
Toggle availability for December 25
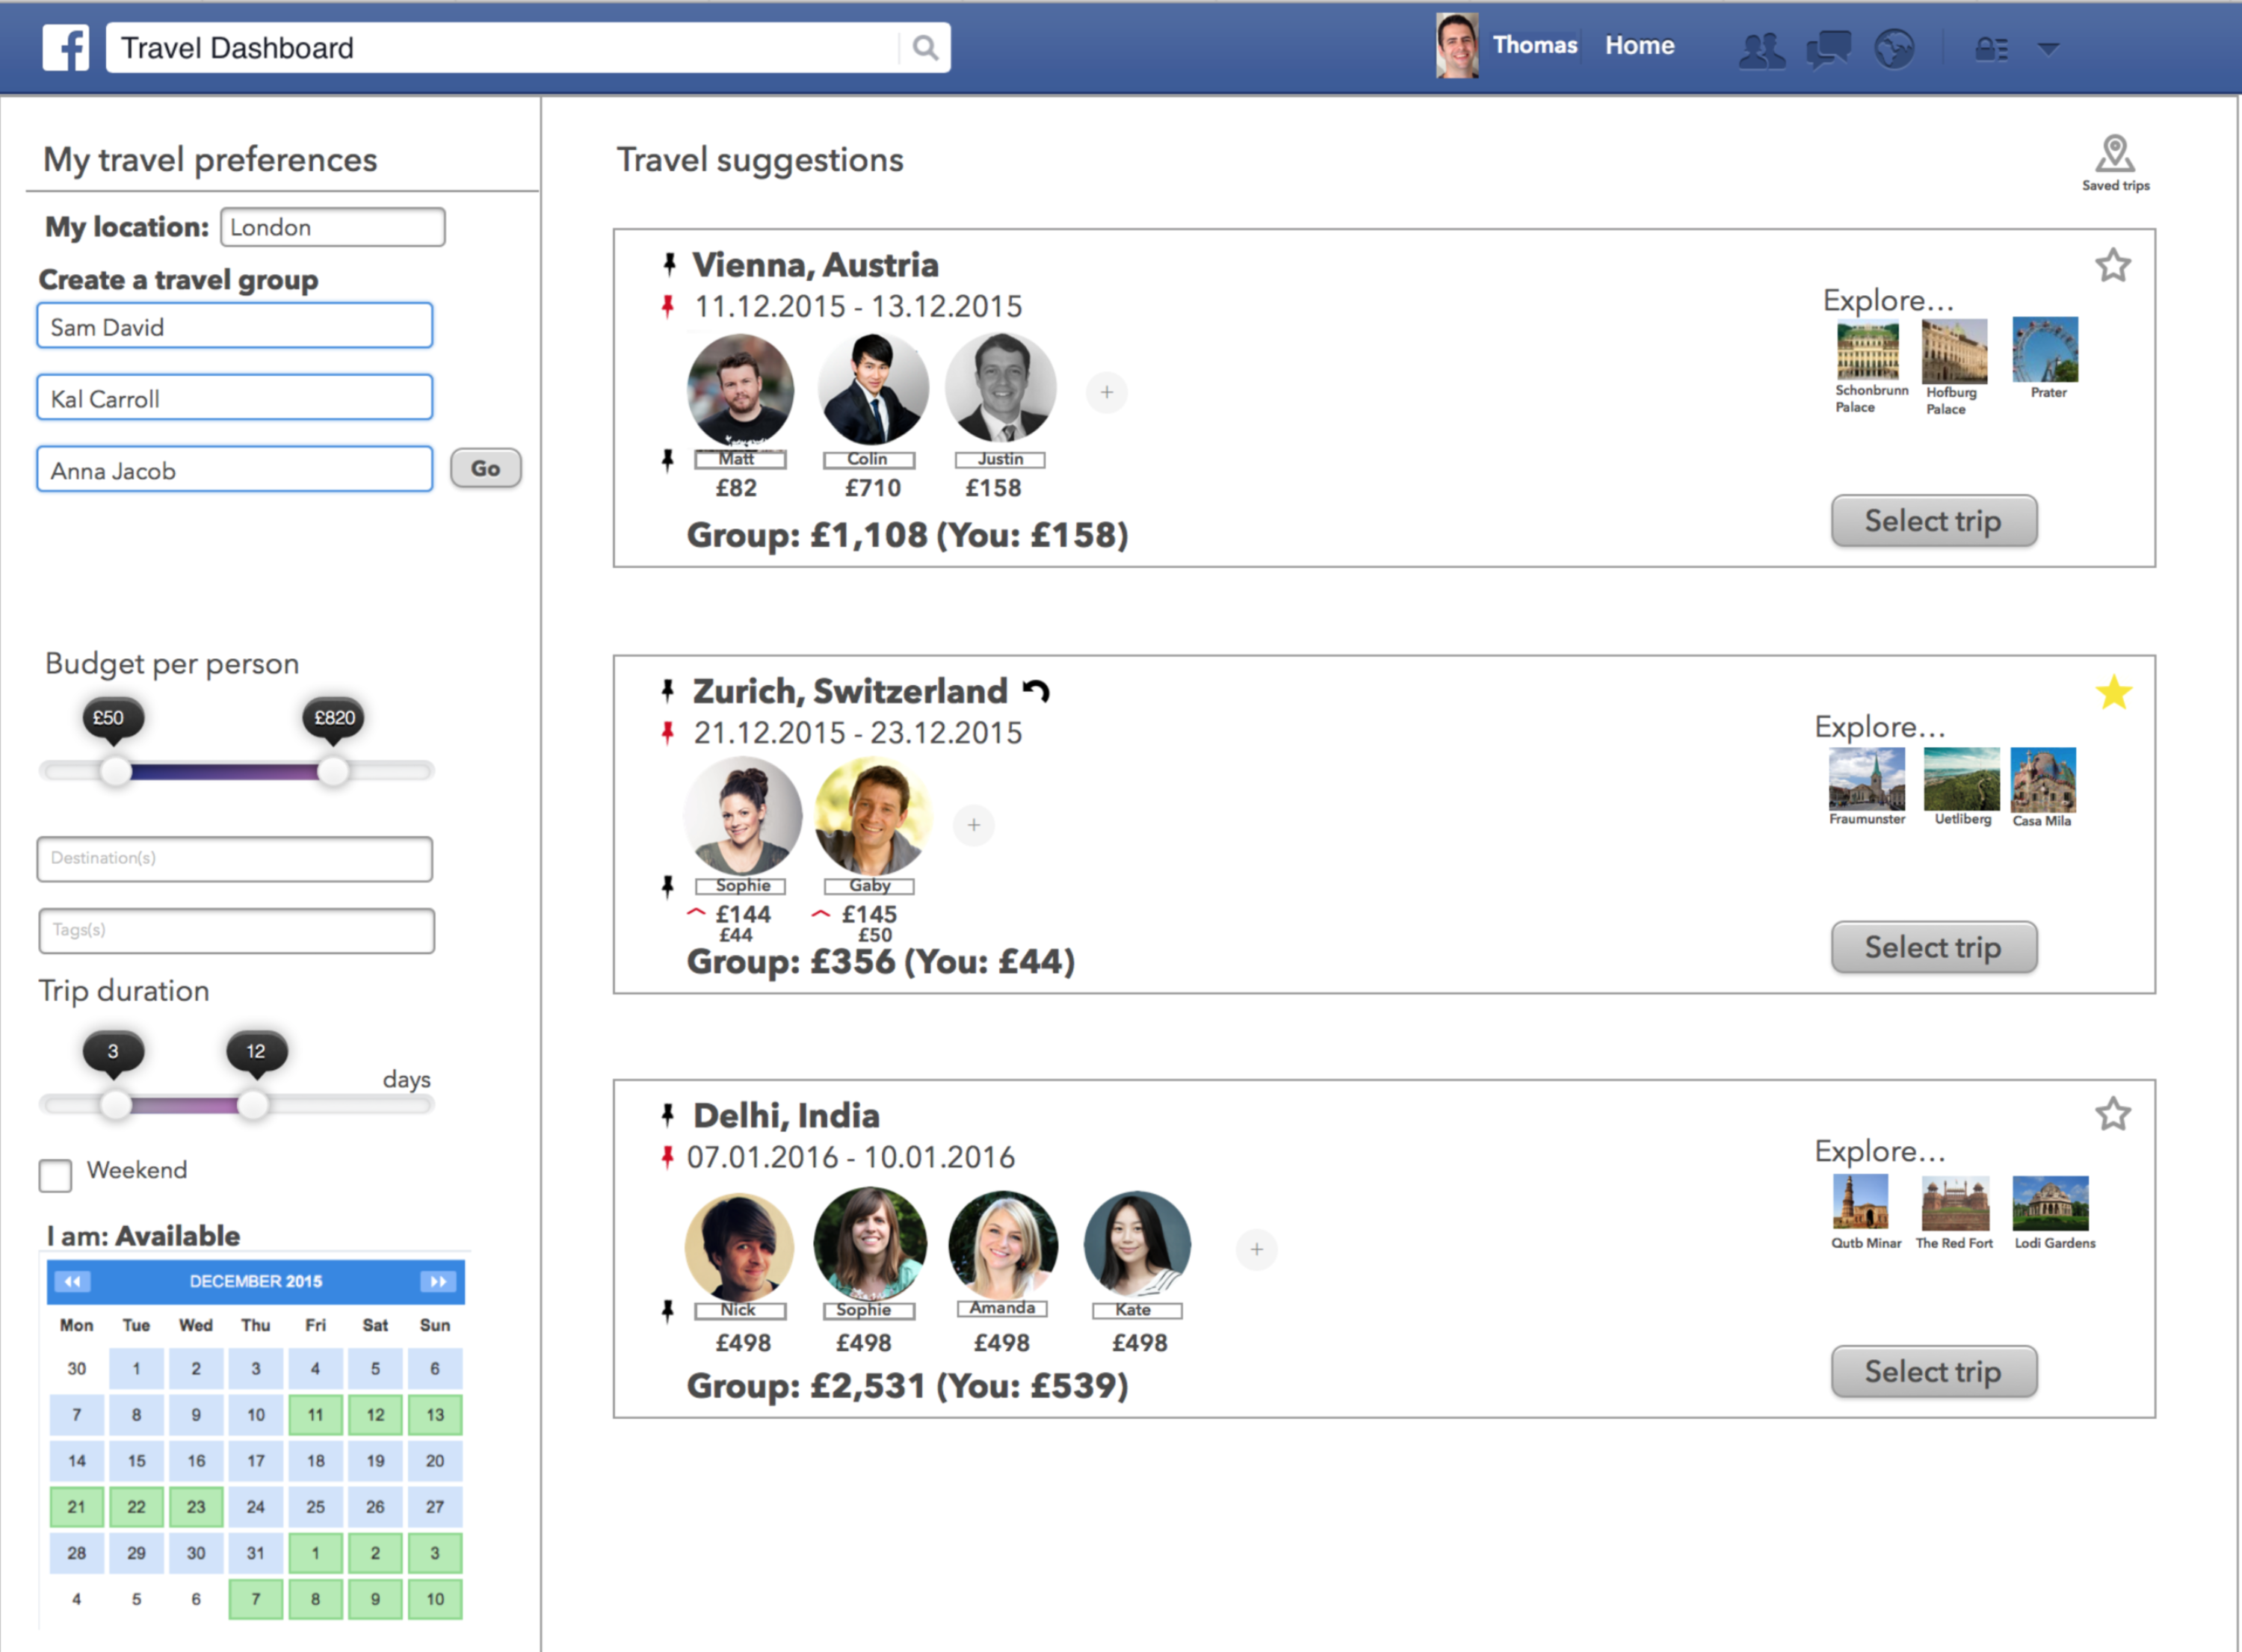coord(315,1507)
